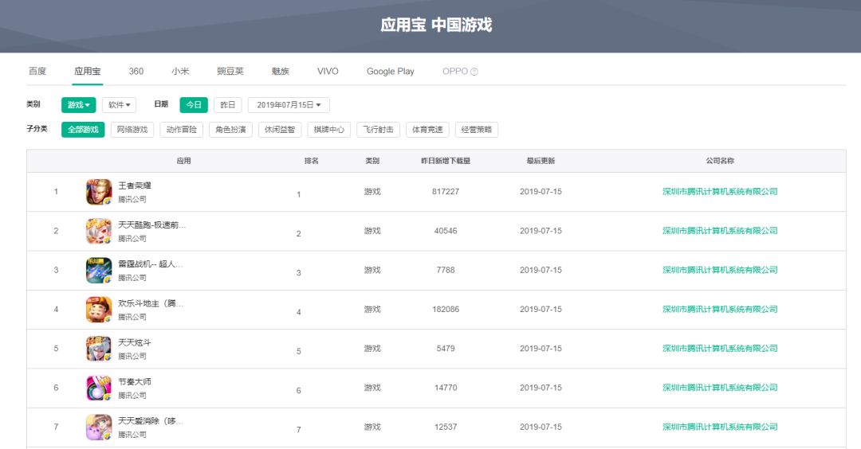This screenshot has width=861, height=449.
Task: Switch to the 魅族 tab
Action: click(280, 72)
